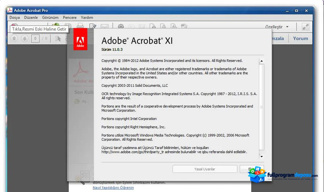Maximize the Adobe Acrobat Pro window
This screenshot has width=324, height=192.
point(297,11)
